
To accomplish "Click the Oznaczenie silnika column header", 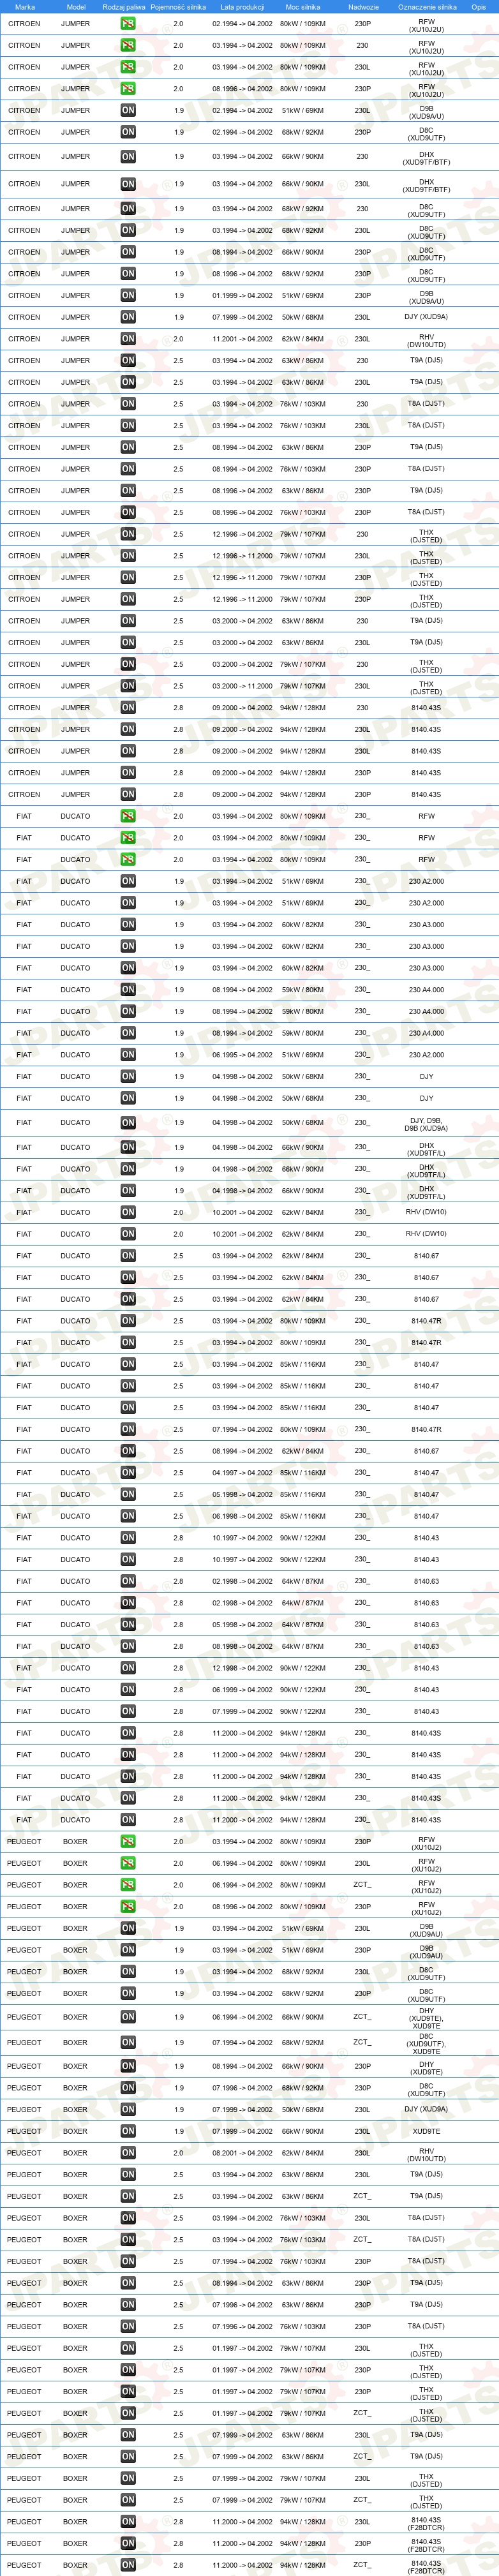I will 427,6.
